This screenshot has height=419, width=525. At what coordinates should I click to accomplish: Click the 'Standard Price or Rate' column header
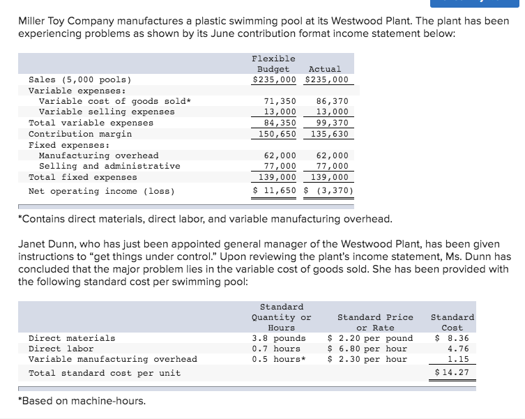click(x=375, y=323)
